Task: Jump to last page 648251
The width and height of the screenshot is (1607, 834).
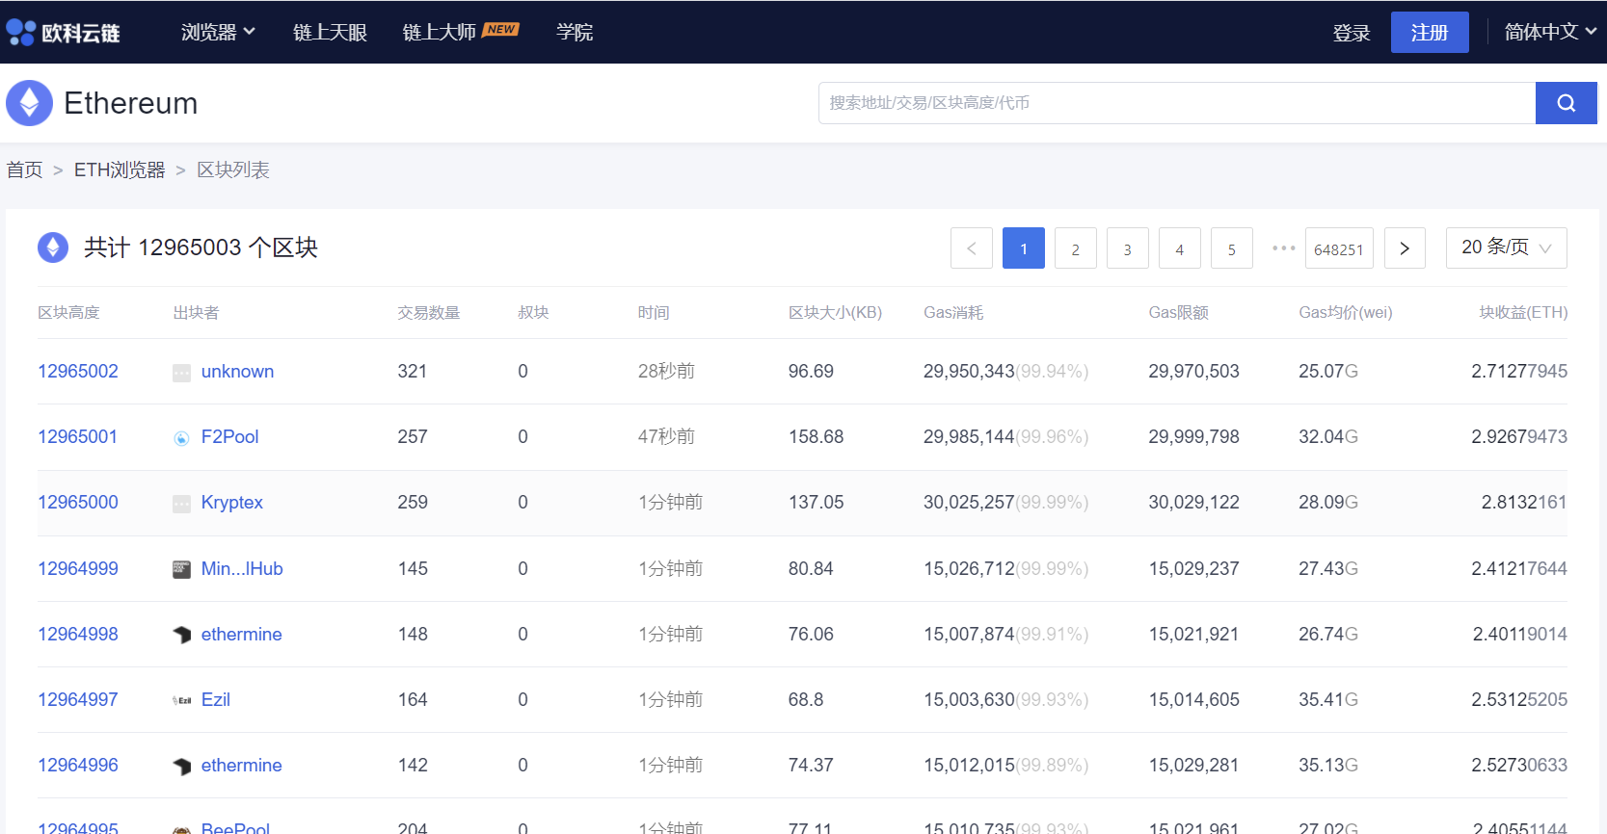Action: 1339,248
